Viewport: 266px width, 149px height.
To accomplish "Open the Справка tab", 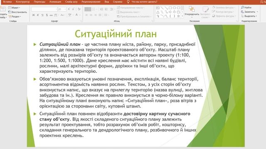I will click(118, 2).
